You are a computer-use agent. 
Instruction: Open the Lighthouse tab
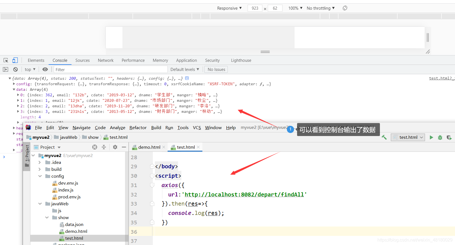(241, 60)
